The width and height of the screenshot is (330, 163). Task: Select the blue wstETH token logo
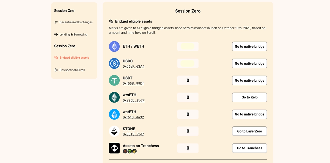pos(114,114)
